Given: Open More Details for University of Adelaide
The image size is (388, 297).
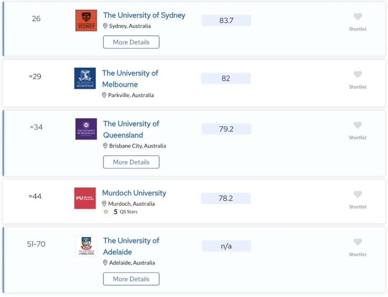Looking at the screenshot, I should pos(131,279).
